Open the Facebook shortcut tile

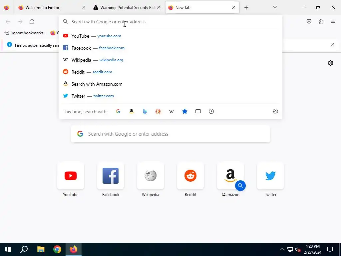point(111,176)
